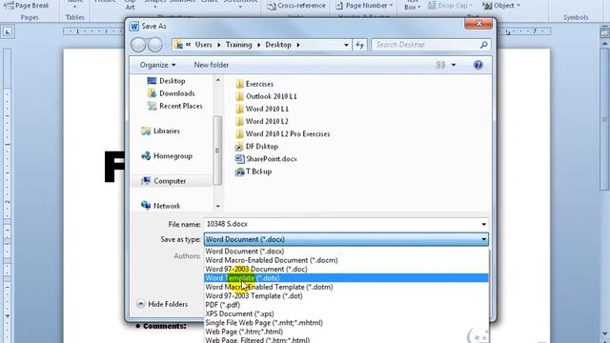Choose PDF (*.pdf) file type
The image size is (610, 343).
coord(346,305)
